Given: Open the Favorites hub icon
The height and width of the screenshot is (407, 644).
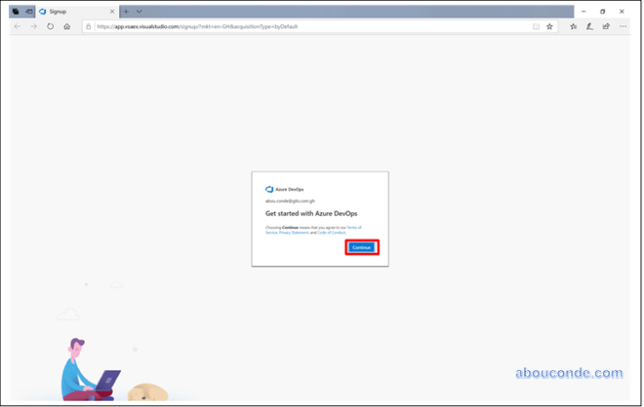Looking at the screenshot, I should coord(574,26).
